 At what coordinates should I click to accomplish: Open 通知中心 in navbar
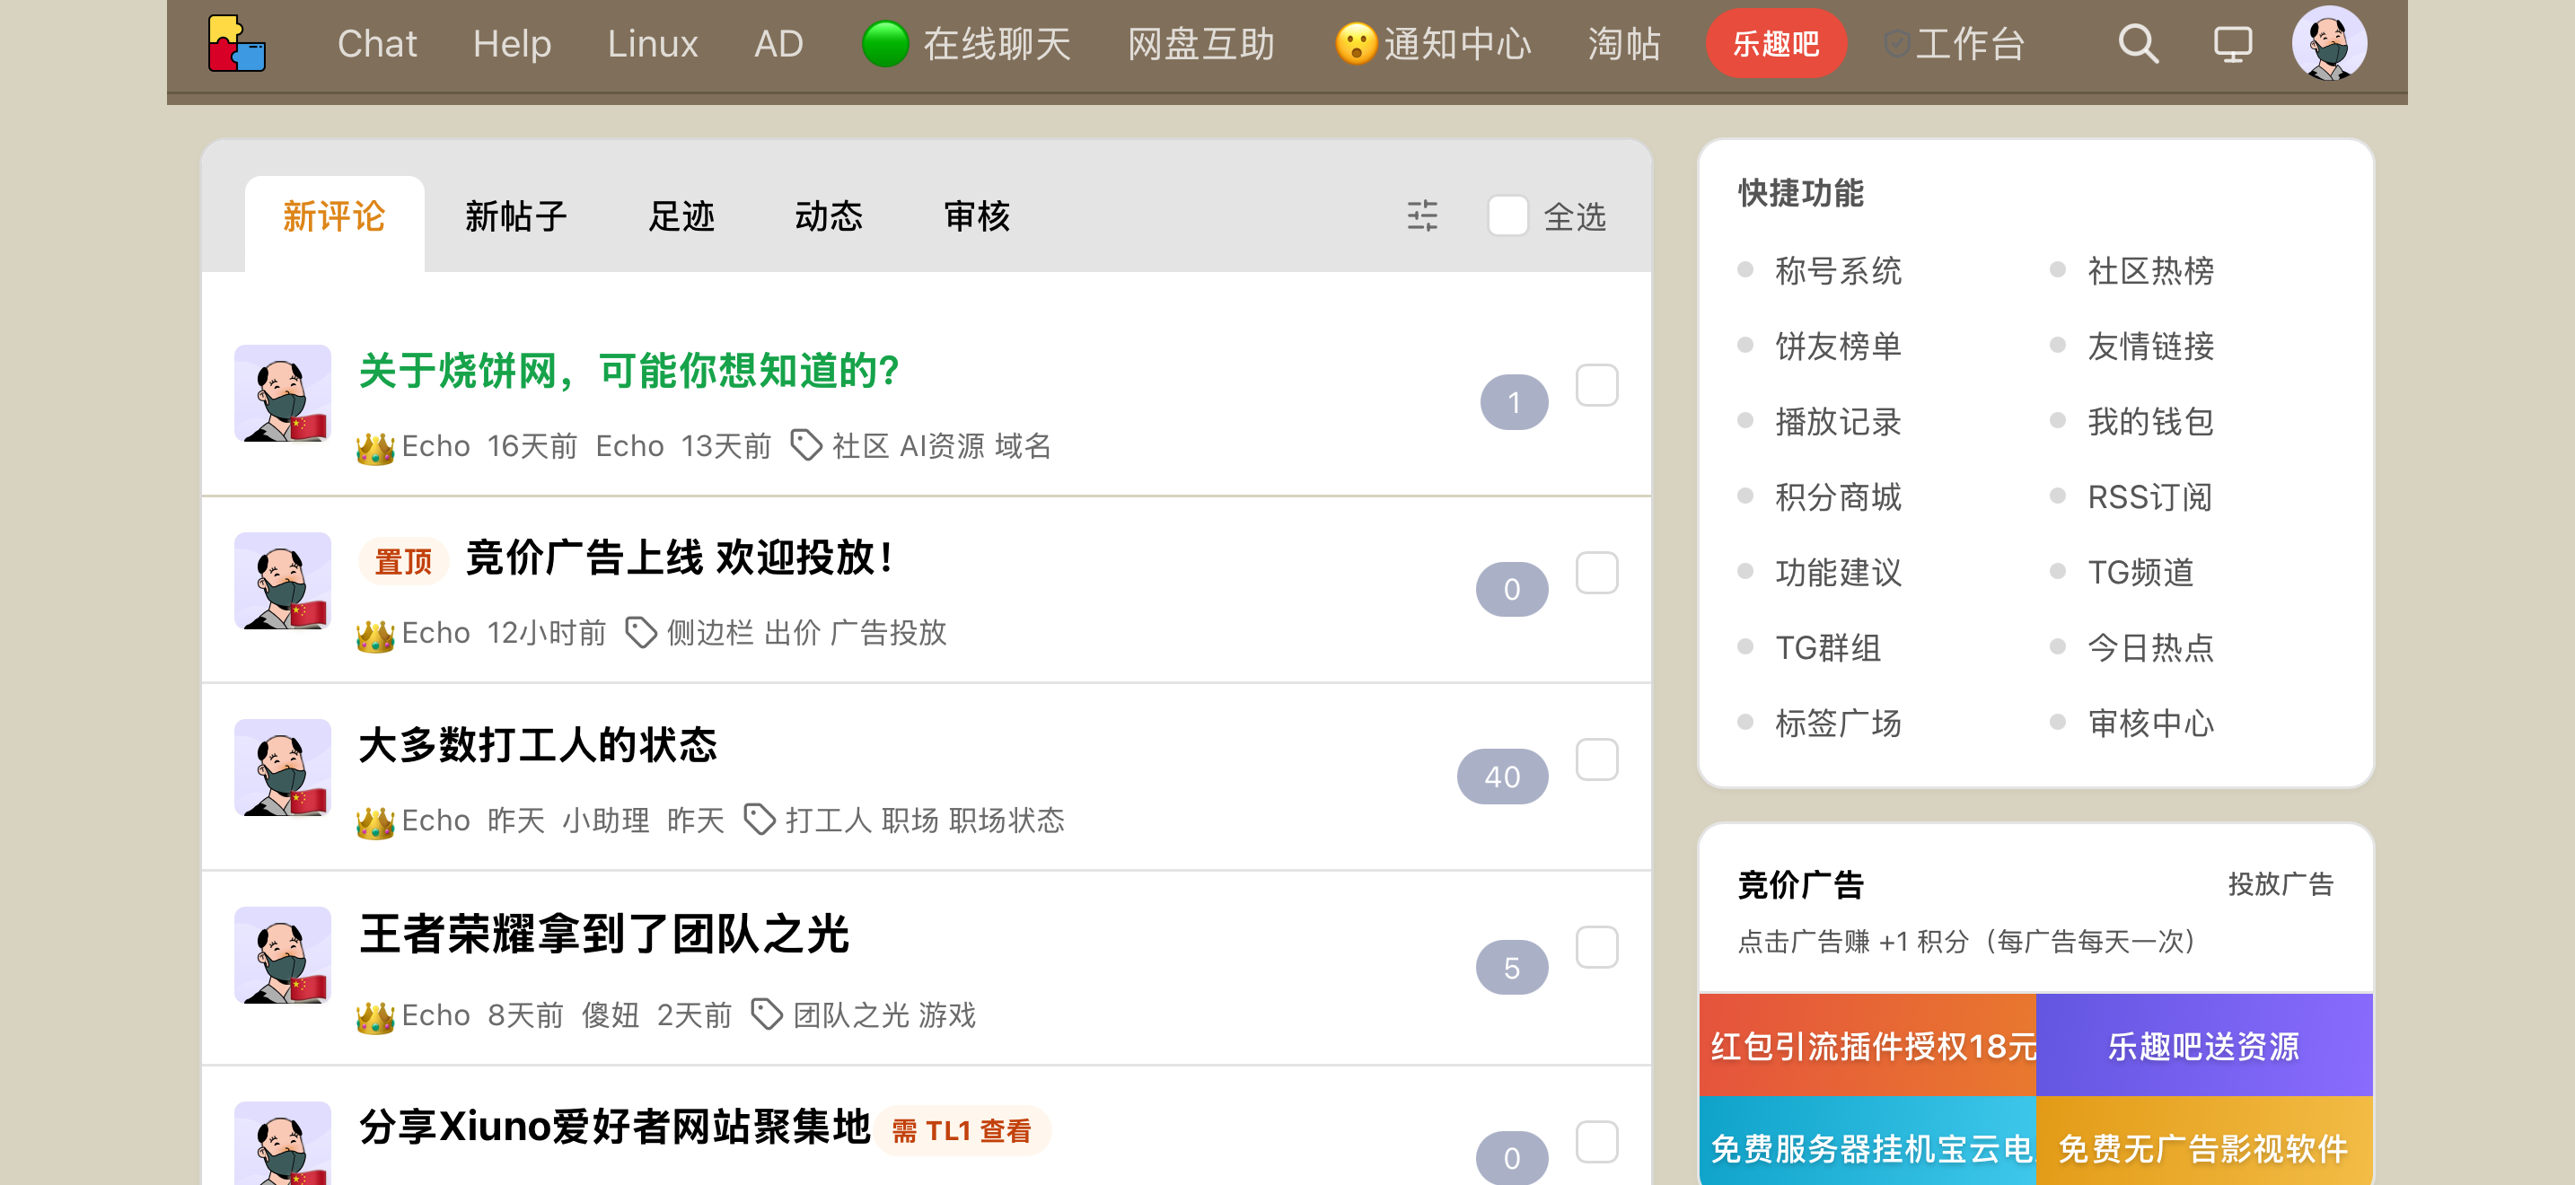pos(1457,44)
